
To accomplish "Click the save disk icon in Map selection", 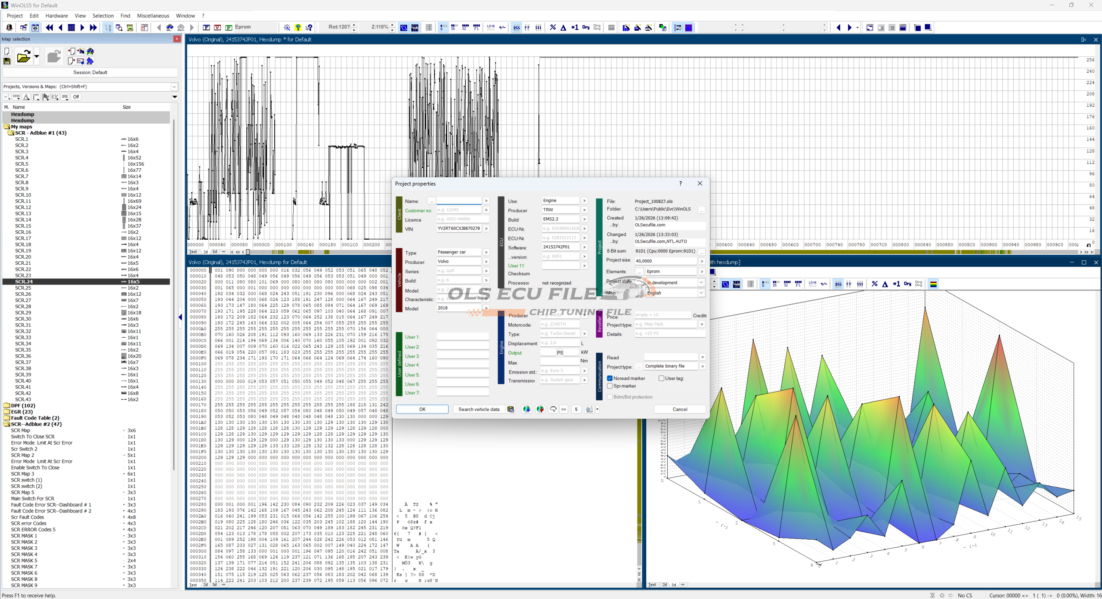I will click(7, 61).
